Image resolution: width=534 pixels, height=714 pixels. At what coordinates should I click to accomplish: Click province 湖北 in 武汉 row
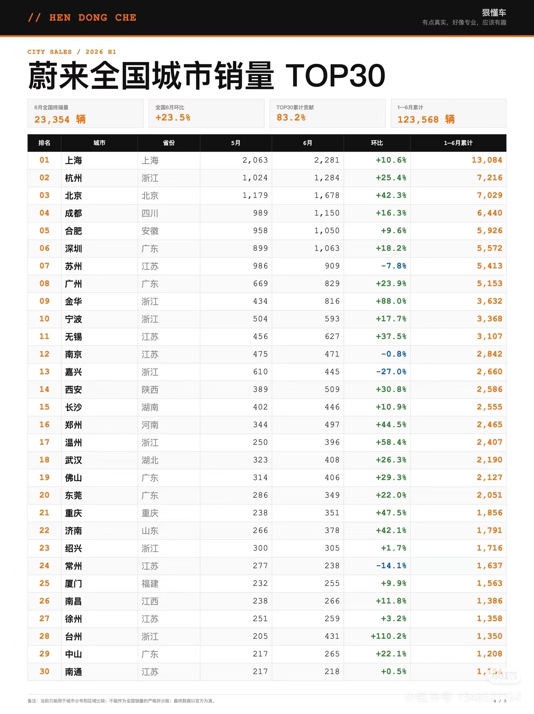150,460
